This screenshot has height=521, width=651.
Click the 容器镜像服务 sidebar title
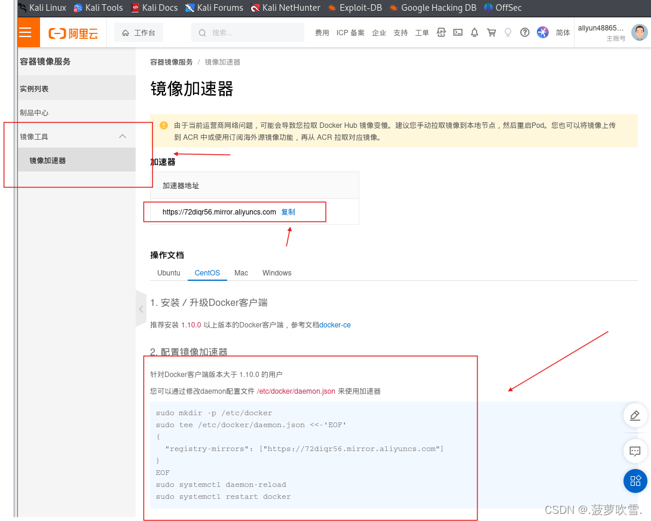(x=45, y=62)
